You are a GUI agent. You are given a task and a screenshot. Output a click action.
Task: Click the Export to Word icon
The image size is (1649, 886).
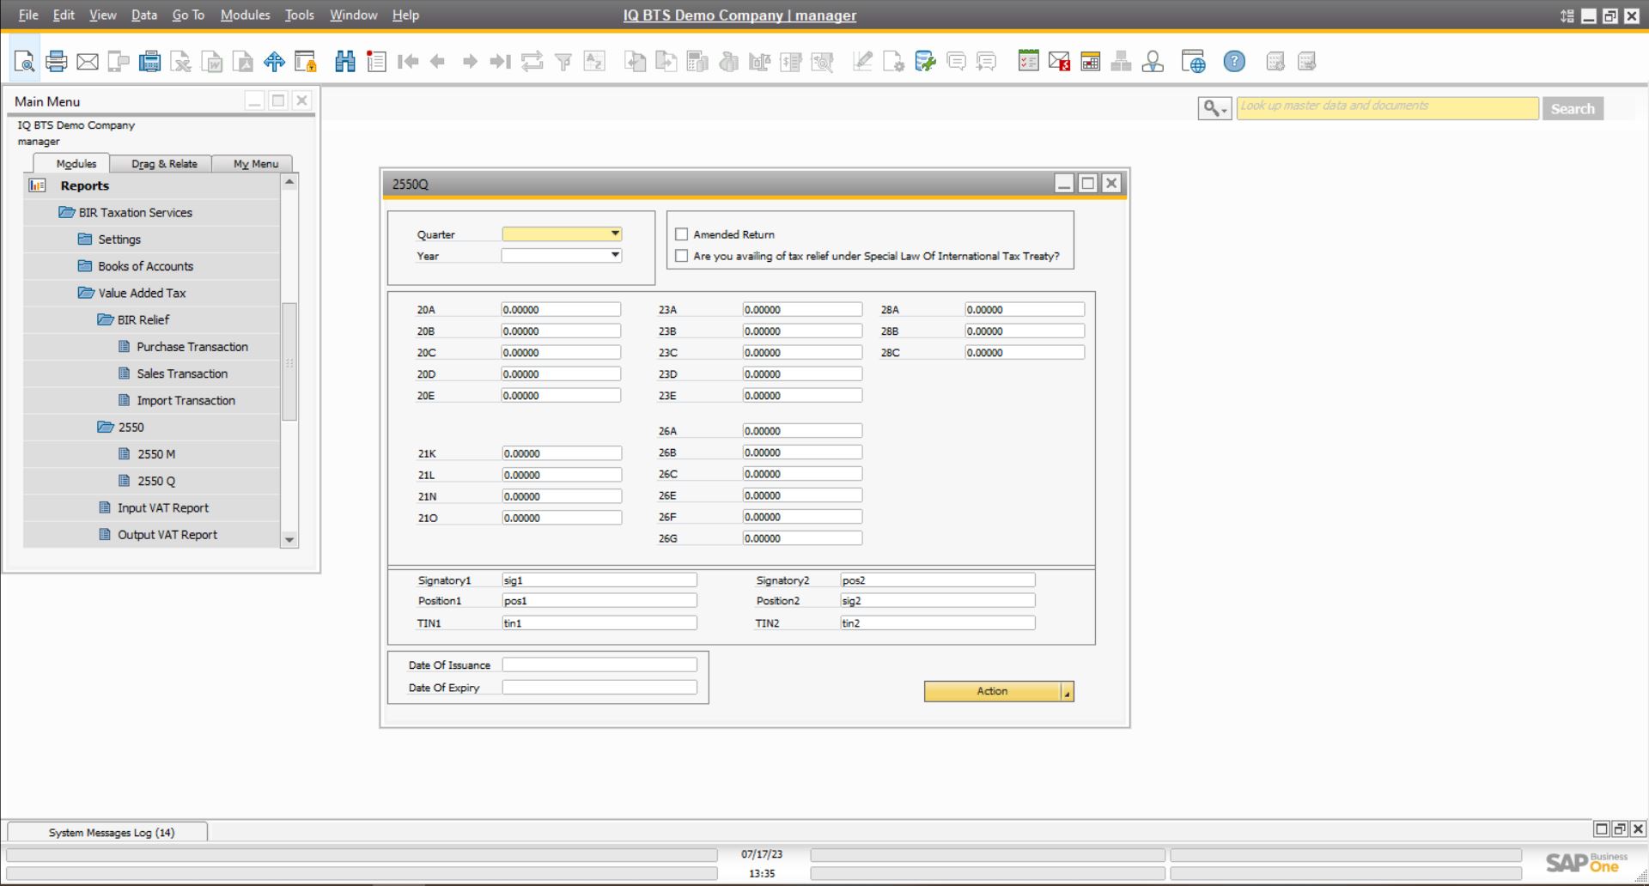(x=212, y=62)
